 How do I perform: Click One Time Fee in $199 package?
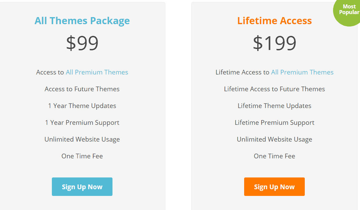click(274, 156)
